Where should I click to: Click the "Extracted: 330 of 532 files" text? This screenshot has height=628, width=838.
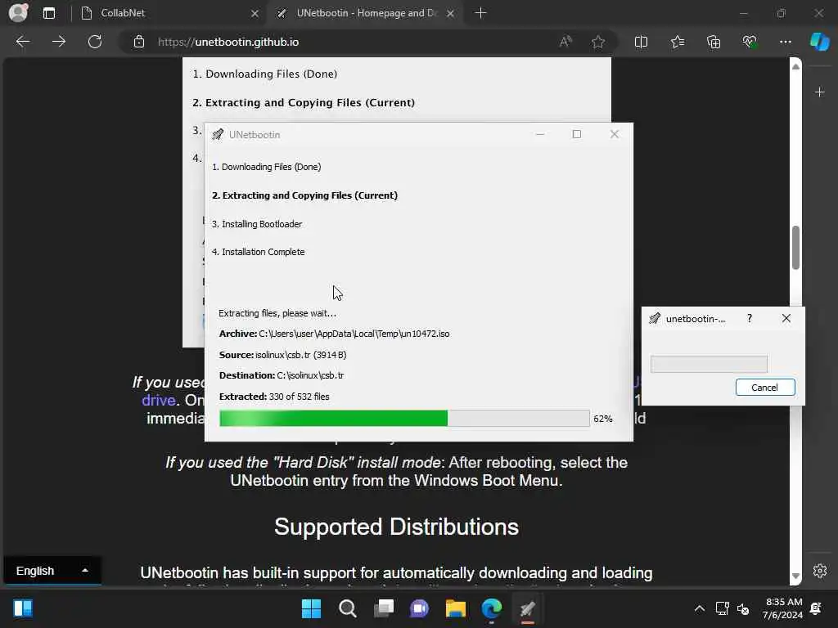point(274,397)
